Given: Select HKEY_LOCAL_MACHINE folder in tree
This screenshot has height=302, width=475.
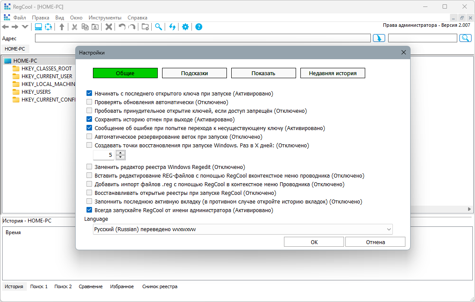Looking at the screenshot, I should pyautogui.click(x=48, y=84).
